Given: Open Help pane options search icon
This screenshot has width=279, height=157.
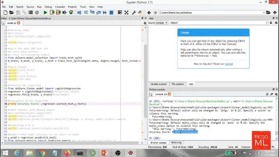Looking at the screenshot, I should coord(276,23).
